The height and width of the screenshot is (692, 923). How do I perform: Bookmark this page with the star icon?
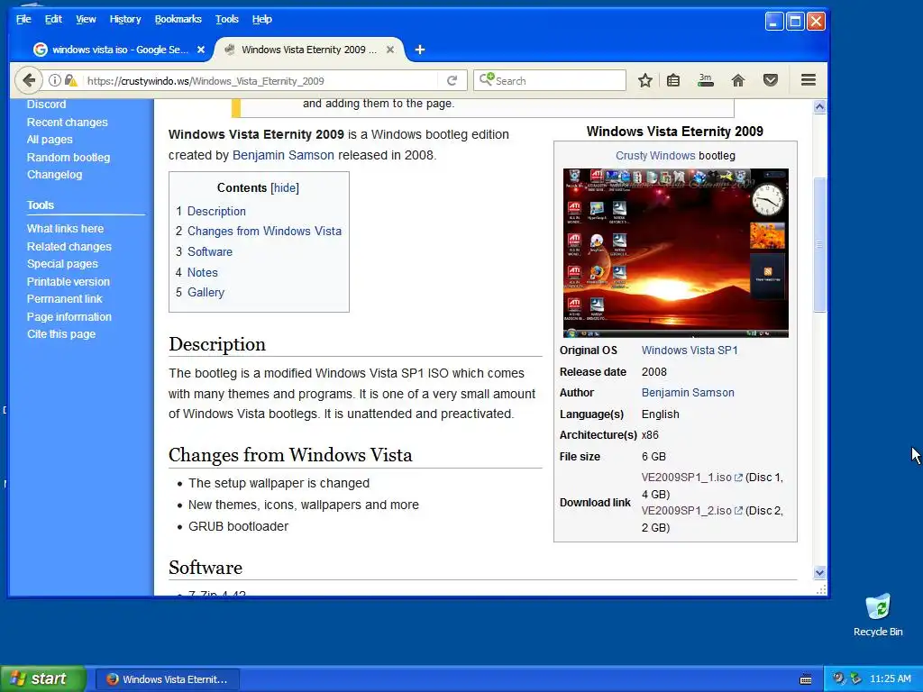[645, 80]
